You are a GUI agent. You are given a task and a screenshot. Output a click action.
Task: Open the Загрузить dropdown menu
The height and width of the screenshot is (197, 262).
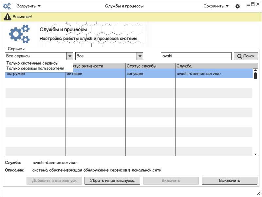28,6
